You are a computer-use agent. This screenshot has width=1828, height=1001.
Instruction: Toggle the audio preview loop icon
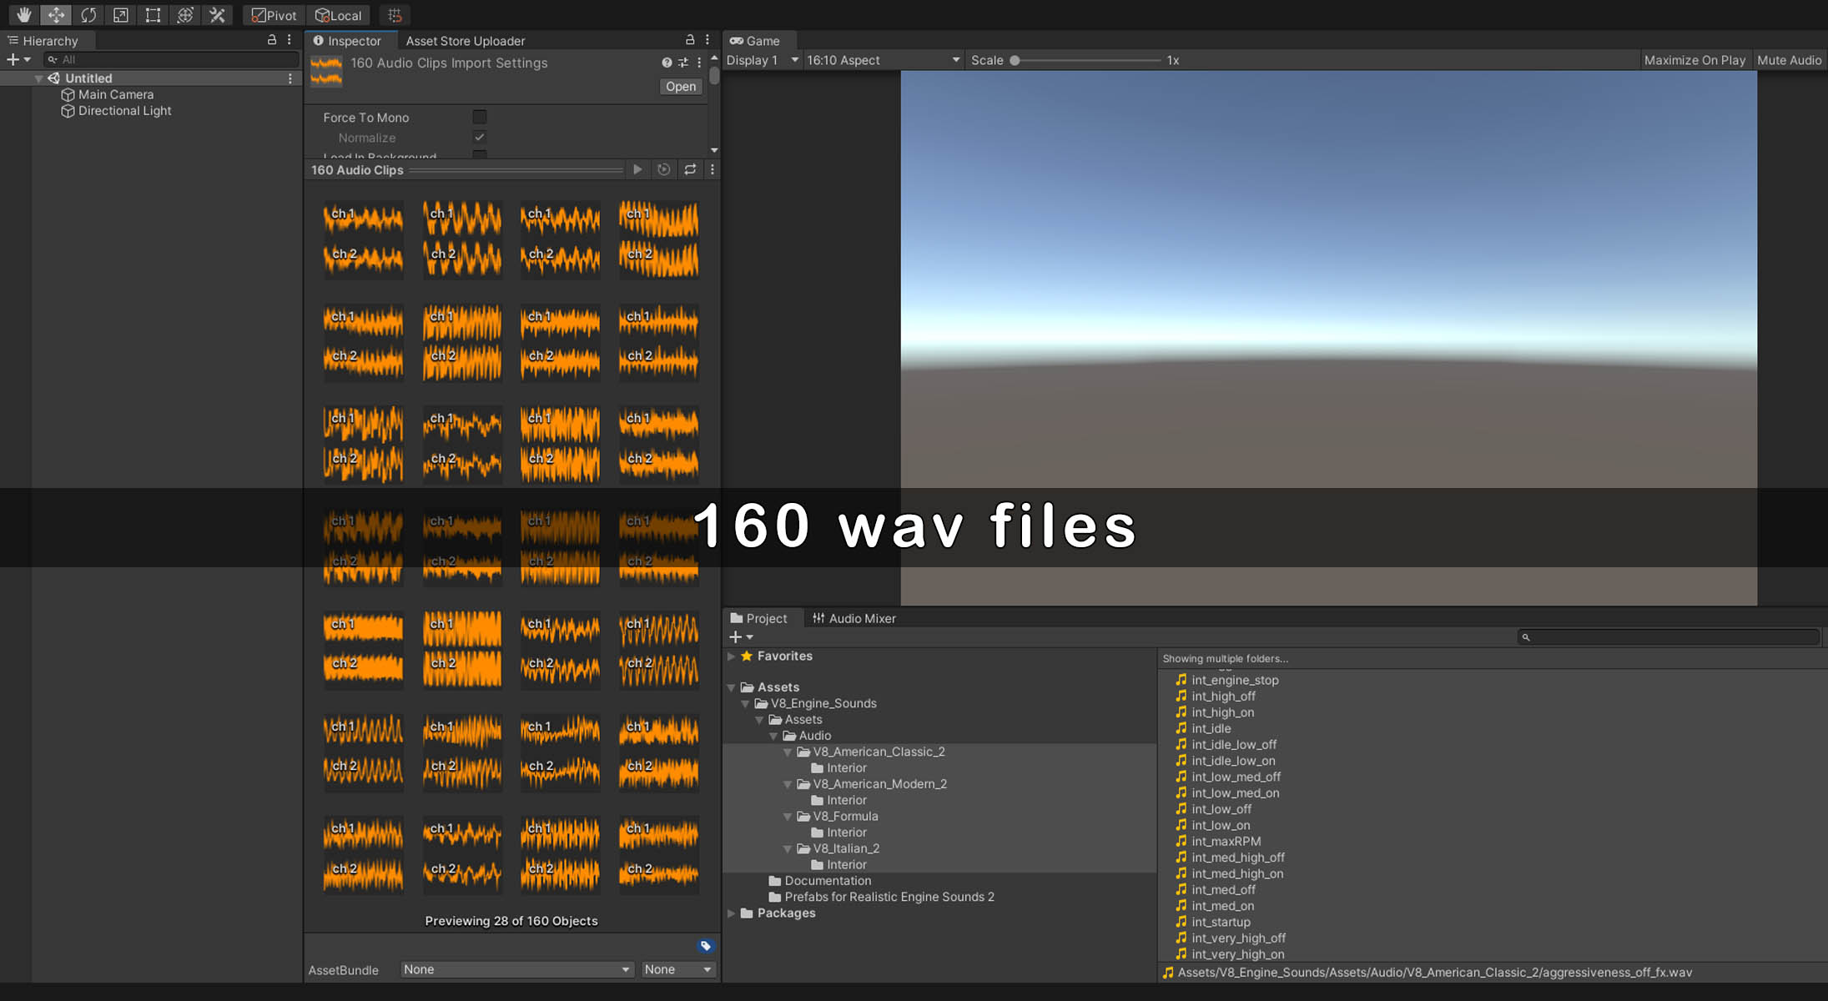coord(690,169)
